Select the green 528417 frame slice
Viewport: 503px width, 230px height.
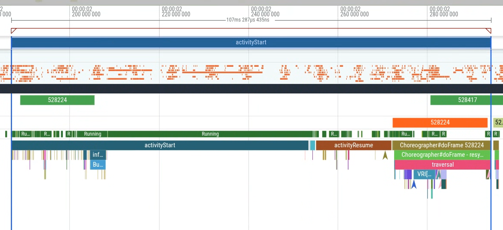[466, 100]
